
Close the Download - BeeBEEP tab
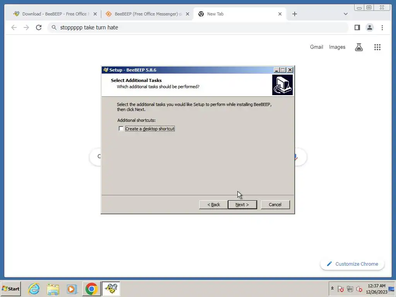tap(95, 14)
